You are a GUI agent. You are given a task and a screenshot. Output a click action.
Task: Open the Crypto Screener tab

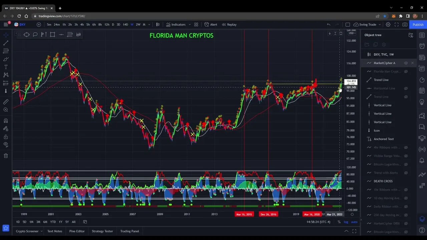click(x=27, y=231)
